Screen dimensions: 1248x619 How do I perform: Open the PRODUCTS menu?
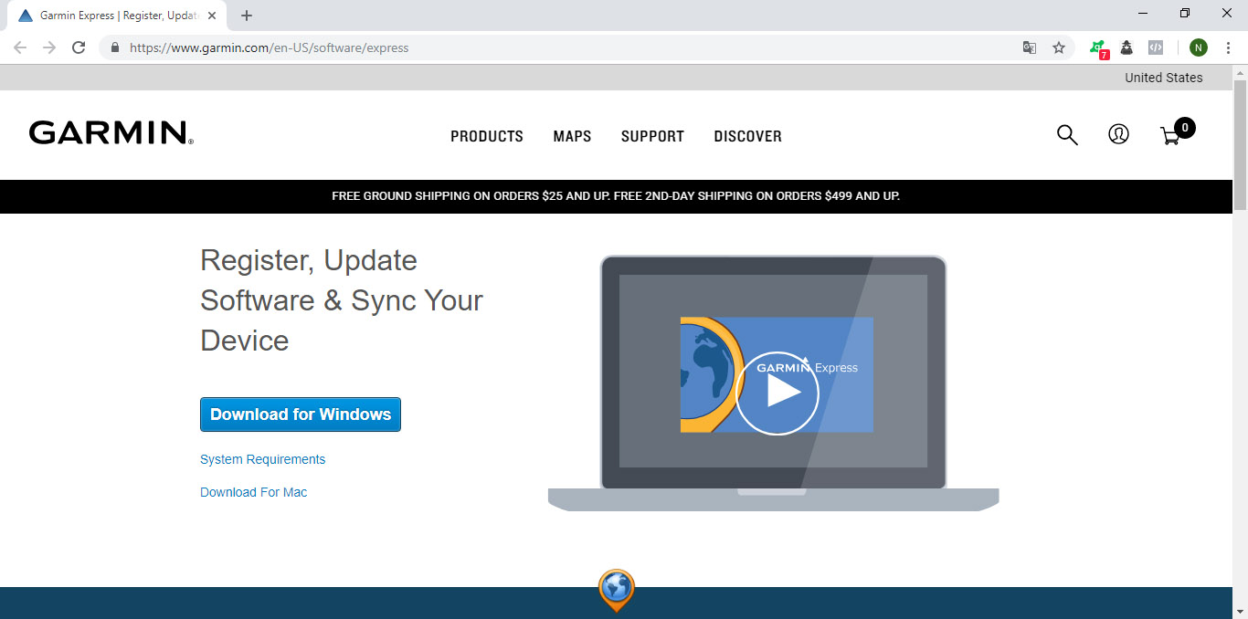click(487, 136)
